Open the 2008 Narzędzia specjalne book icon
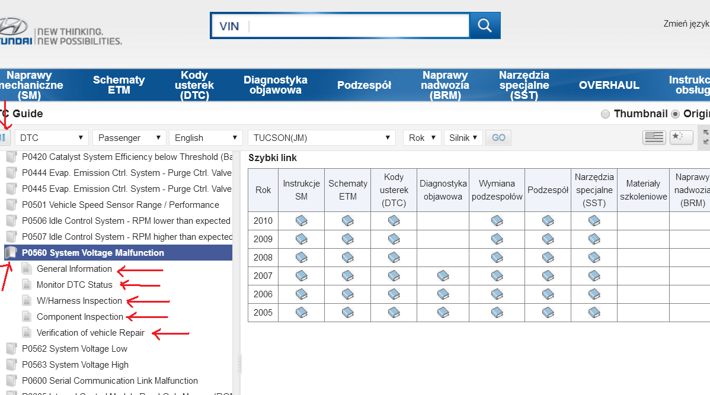This screenshot has width=710, height=395. tap(594, 258)
